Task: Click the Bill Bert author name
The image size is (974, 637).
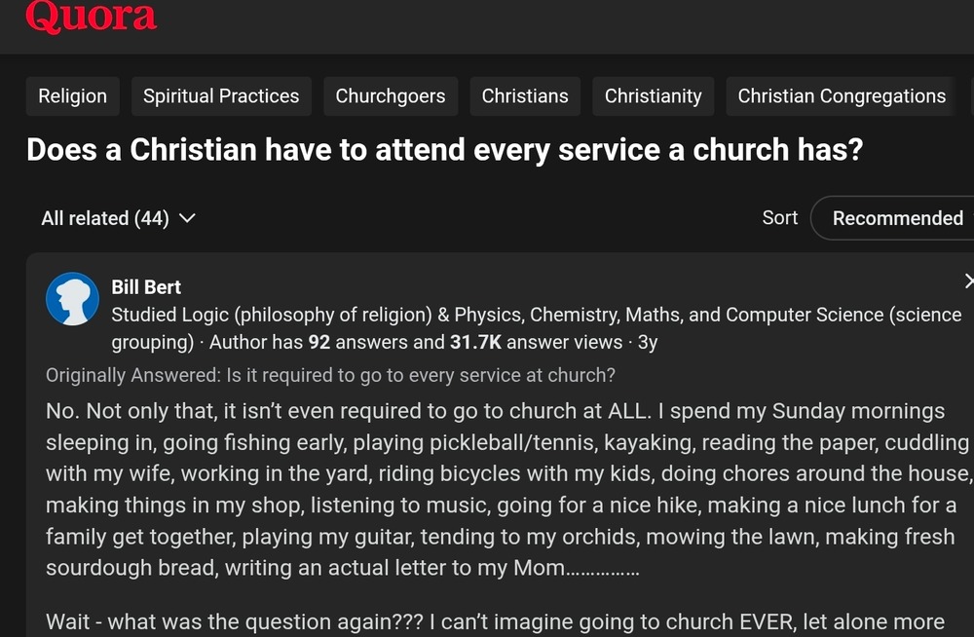Action: point(146,287)
